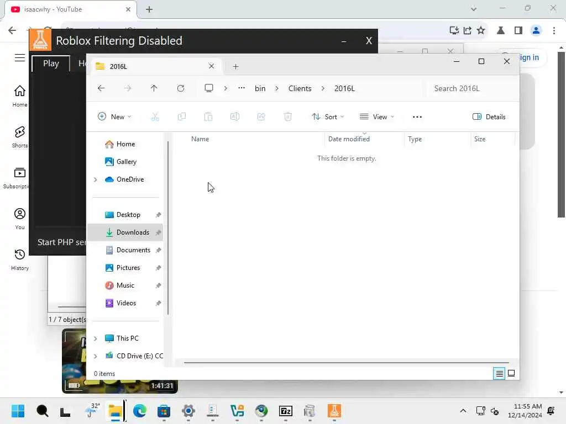The height and width of the screenshot is (424, 566).
Task: Open Desktop in the navigation pane
Action: click(x=125, y=215)
